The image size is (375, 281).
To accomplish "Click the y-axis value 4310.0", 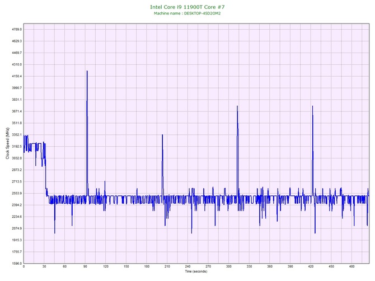I will [17, 64].
